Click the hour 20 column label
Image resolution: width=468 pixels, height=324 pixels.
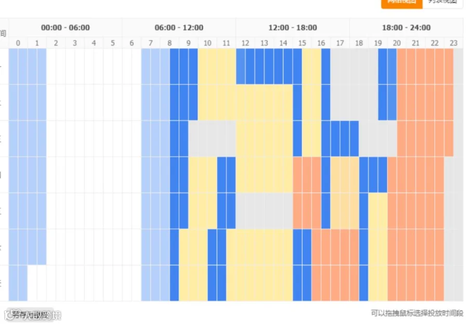tap(397, 43)
